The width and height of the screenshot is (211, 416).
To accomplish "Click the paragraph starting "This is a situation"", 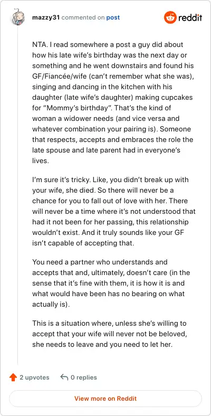I will pyautogui.click(x=110, y=334).
